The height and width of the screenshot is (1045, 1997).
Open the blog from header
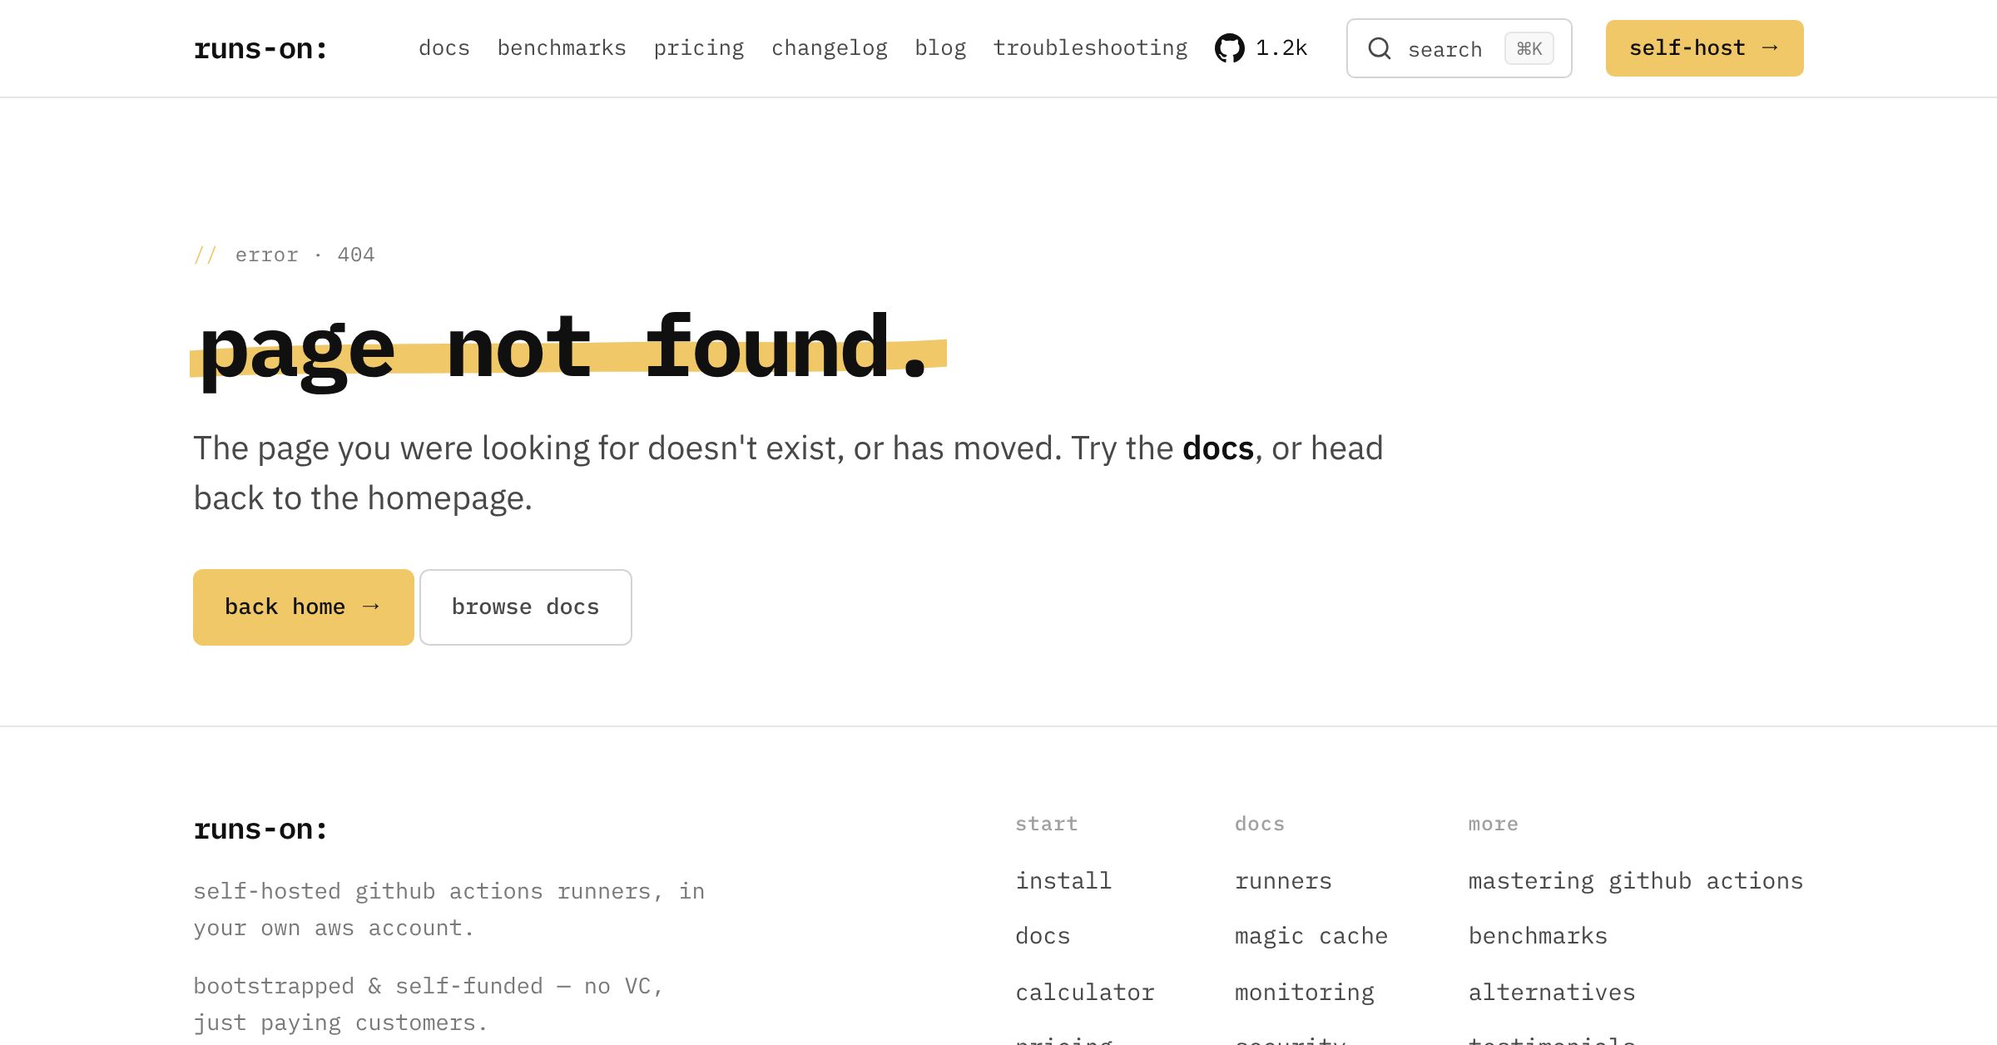click(x=940, y=48)
